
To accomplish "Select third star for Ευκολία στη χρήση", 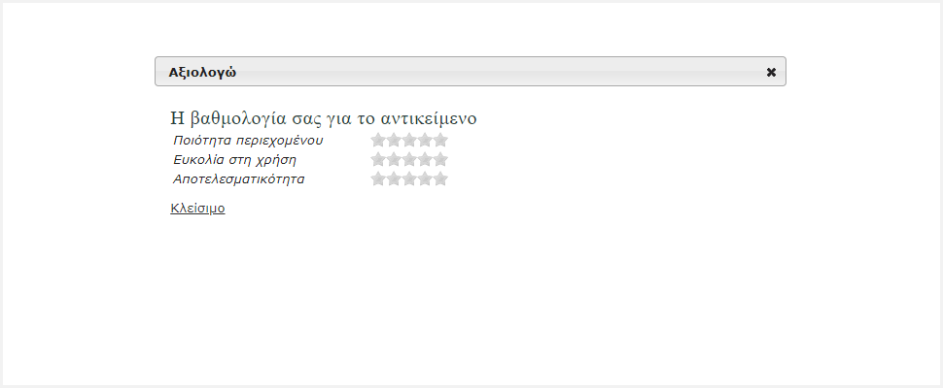I will pyautogui.click(x=409, y=159).
